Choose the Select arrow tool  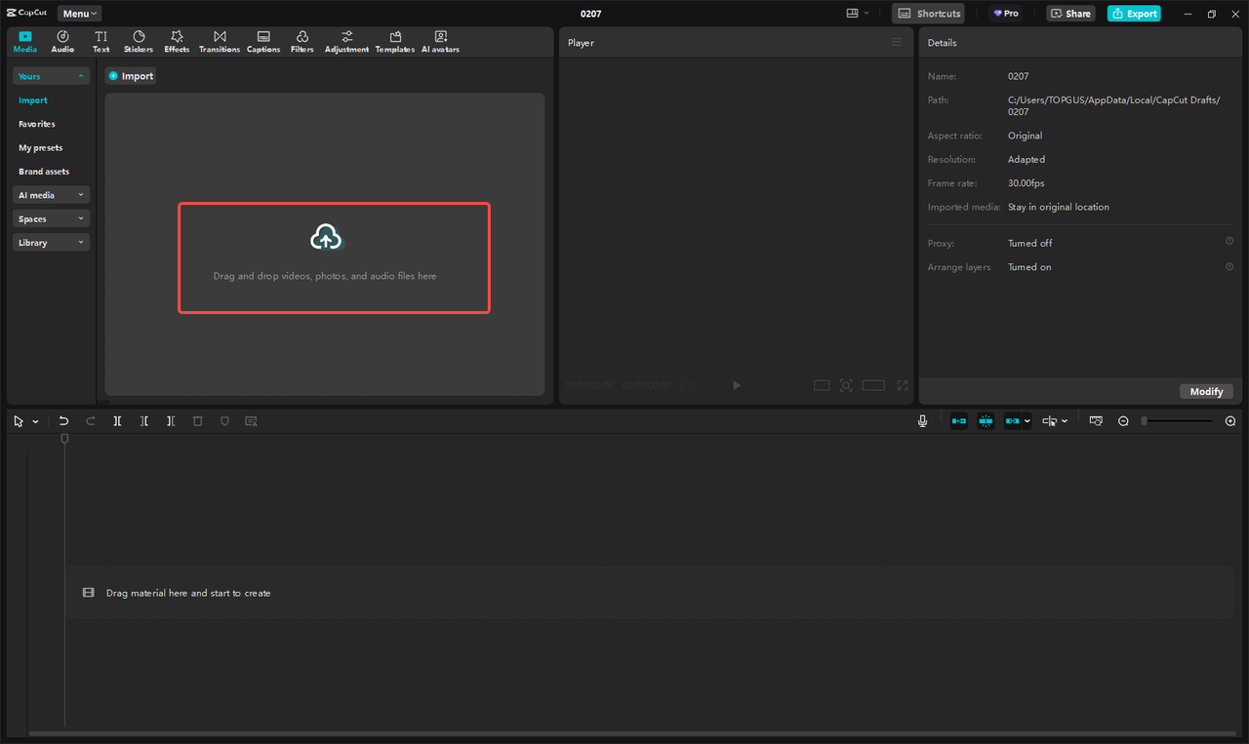point(19,421)
